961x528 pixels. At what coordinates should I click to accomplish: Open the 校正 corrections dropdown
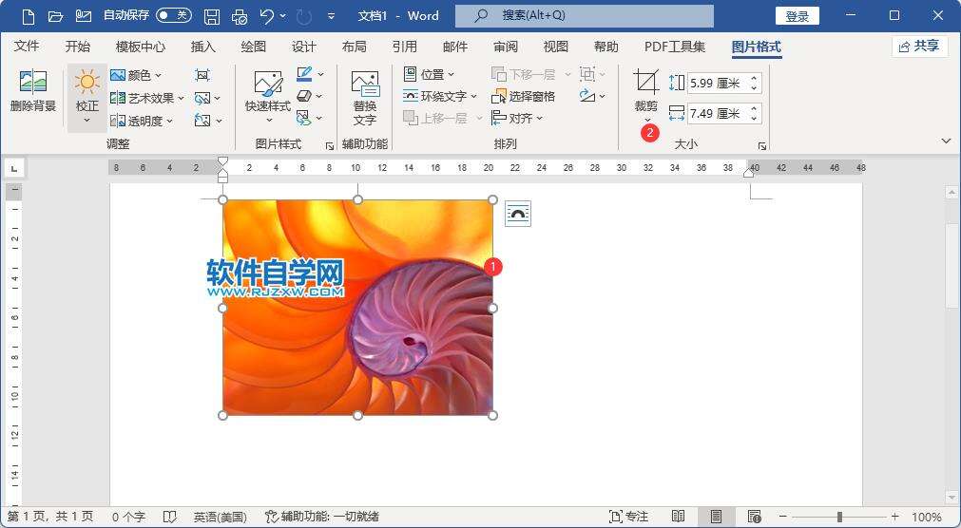click(x=87, y=98)
